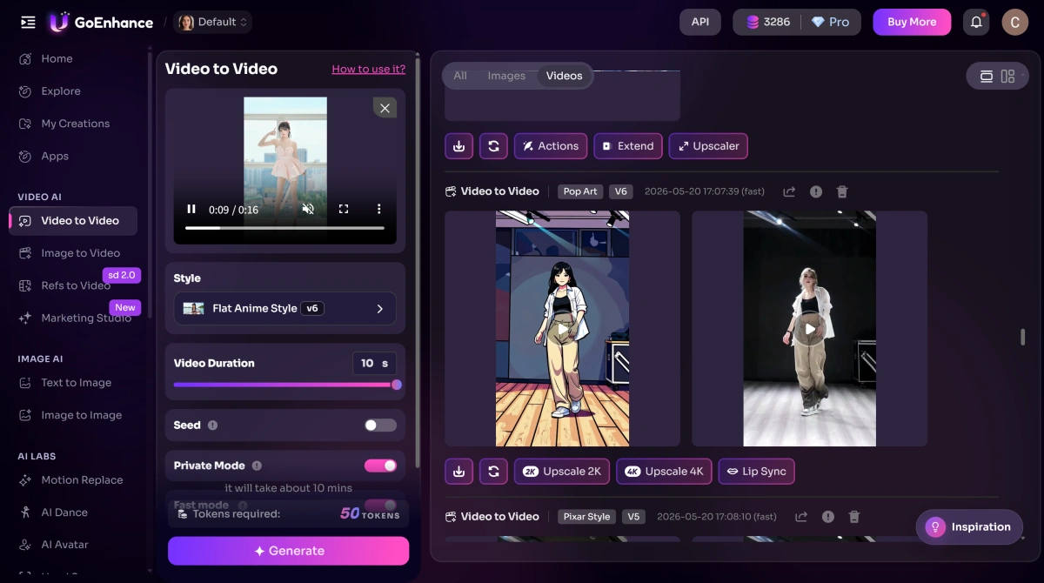Screen dimensions: 1044x583
Task: Open the Default workspace dropdown
Action: (x=212, y=23)
